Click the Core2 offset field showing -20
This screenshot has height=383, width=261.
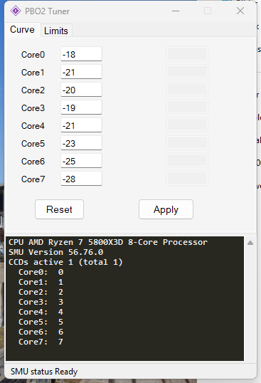81,90
